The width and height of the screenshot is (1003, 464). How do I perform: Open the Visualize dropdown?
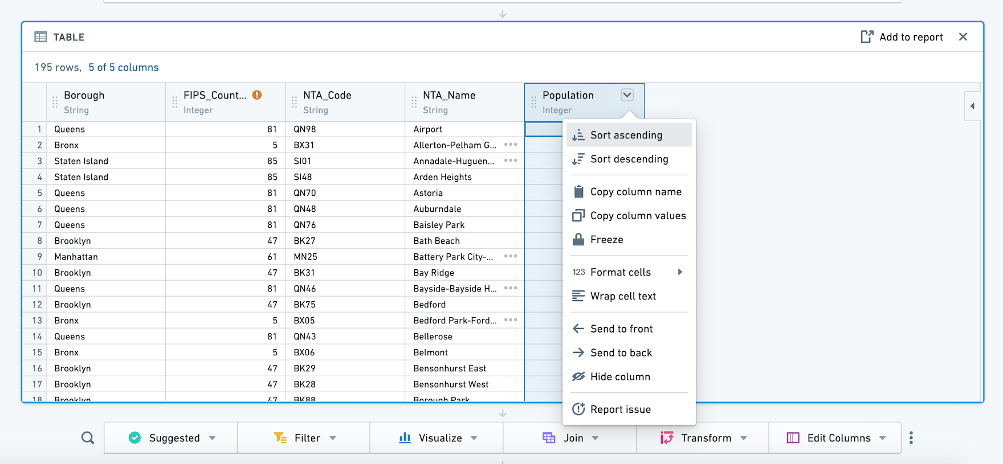pyautogui.click(x=437, y=438)
